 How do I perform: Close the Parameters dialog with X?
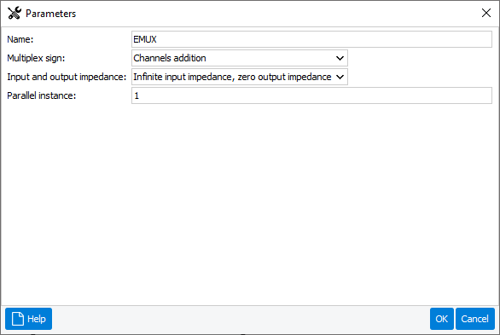coord(486,13)
